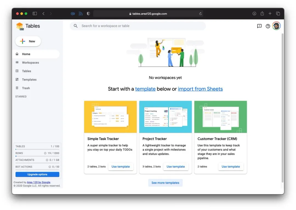Toggle the Safari sidebar icon
296x210 pixels.
[35, 14]
